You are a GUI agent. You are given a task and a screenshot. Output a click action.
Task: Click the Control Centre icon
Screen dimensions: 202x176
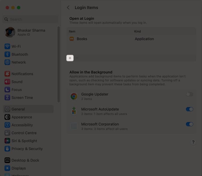[x=7, y=133]
